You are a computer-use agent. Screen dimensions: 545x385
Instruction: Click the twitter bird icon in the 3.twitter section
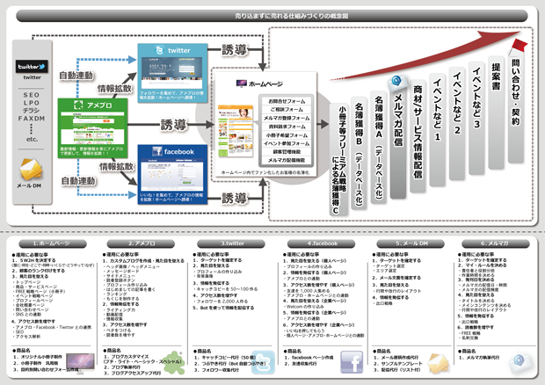click(x=263, y=362)
